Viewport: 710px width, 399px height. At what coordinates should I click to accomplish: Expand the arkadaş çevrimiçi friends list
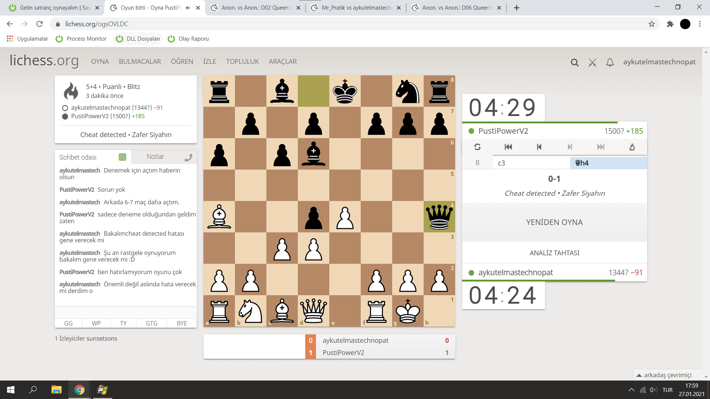tap(667, 375)
